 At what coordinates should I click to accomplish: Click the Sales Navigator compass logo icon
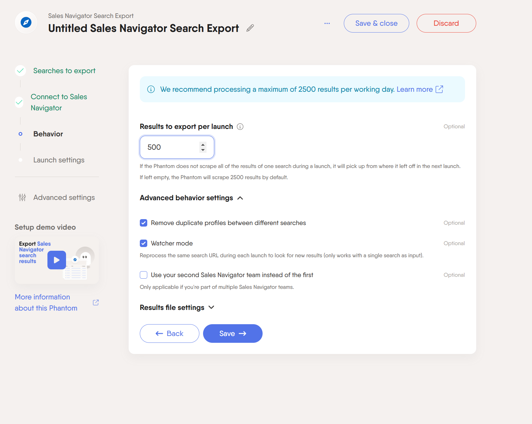(x=26, y=22)
